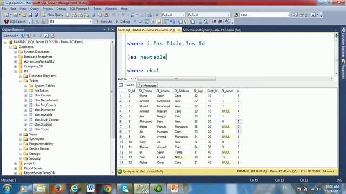This screenshot has height=194, width=346.
Task: Click the Parse checkmark icon
Action: coord(141,22)
